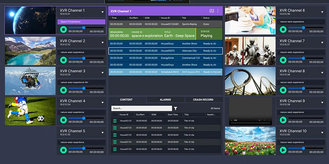
Task: Click the Search input field
Action: [141, 108]
